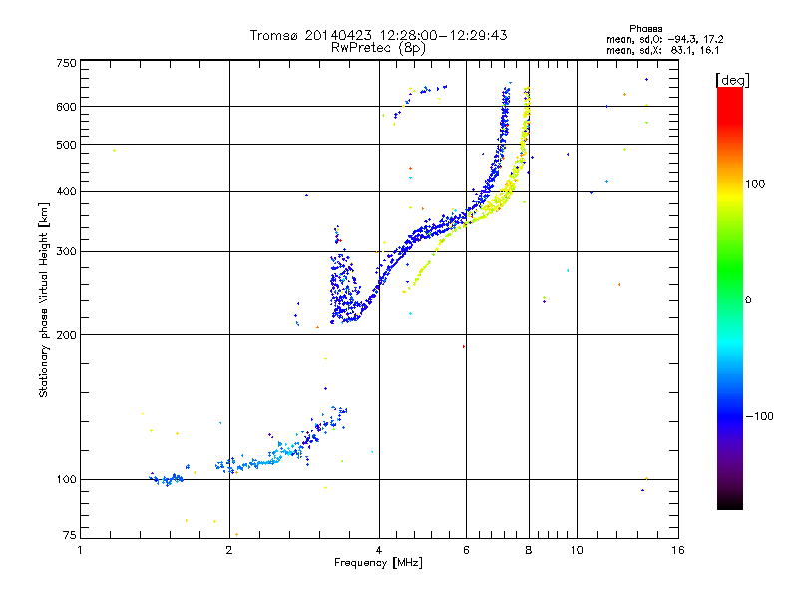Click the y-axis label '300'
The width and height of the screenshot is (798, 599).
(x=66, y=252)
